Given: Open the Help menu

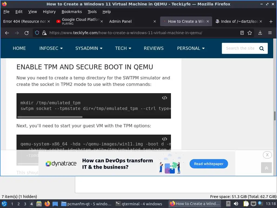Looking at the screenshot, I should 107,12.
